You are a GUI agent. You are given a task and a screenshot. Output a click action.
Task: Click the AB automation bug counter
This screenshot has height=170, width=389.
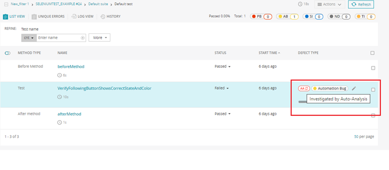tap(288, 17)
